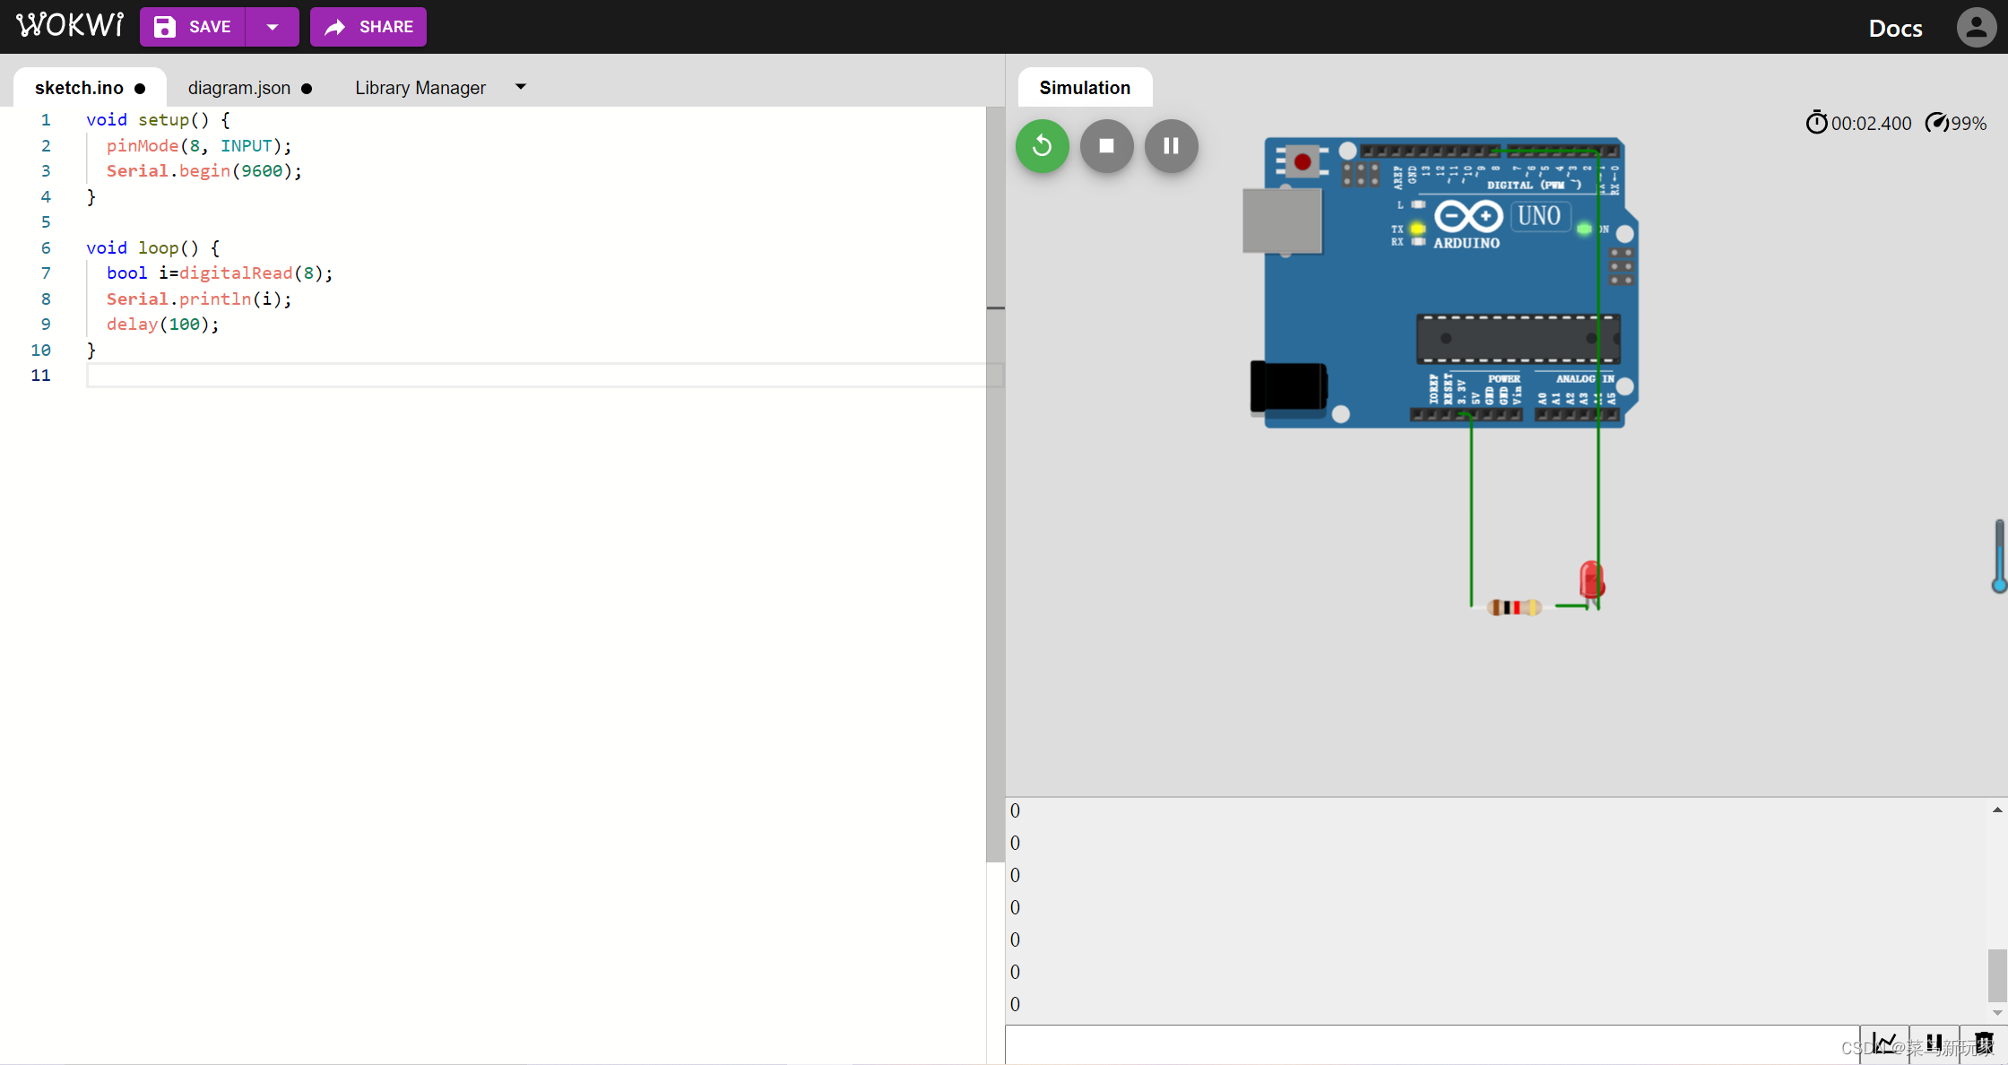The width and height of the screenshot is (2008, 1065).
Task: Restart the simulation with the green button
Action: (1042, 146)
